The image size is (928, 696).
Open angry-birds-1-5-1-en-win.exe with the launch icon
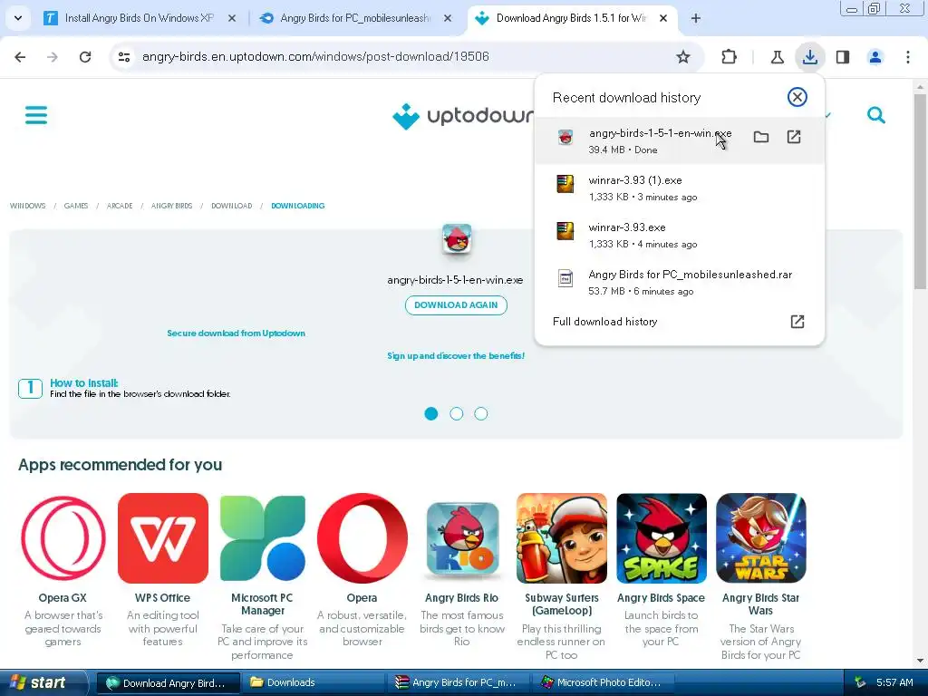click(x=794, y=138)
